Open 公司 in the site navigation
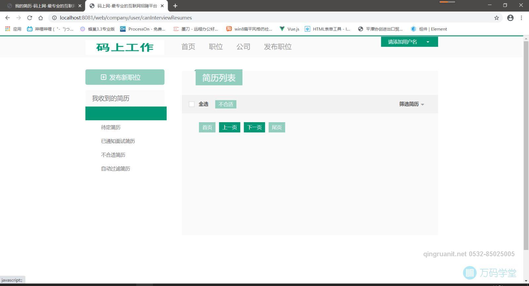 pyautogui.click(x=243, y=47)
